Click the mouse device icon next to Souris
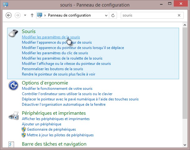Image resolution: width=190 pixels, height=150 pixels. (13, 33)
